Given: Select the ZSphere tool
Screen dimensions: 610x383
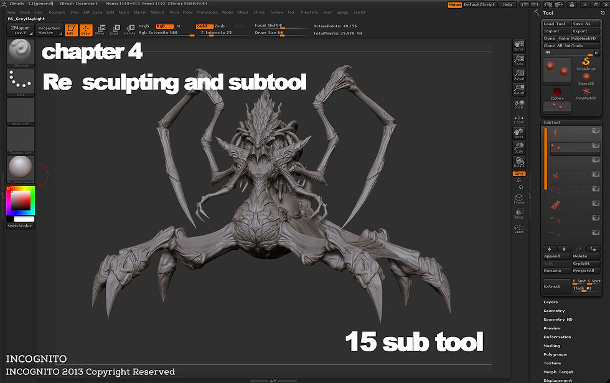Looking at the screenshot, I should tap(557, 93).
